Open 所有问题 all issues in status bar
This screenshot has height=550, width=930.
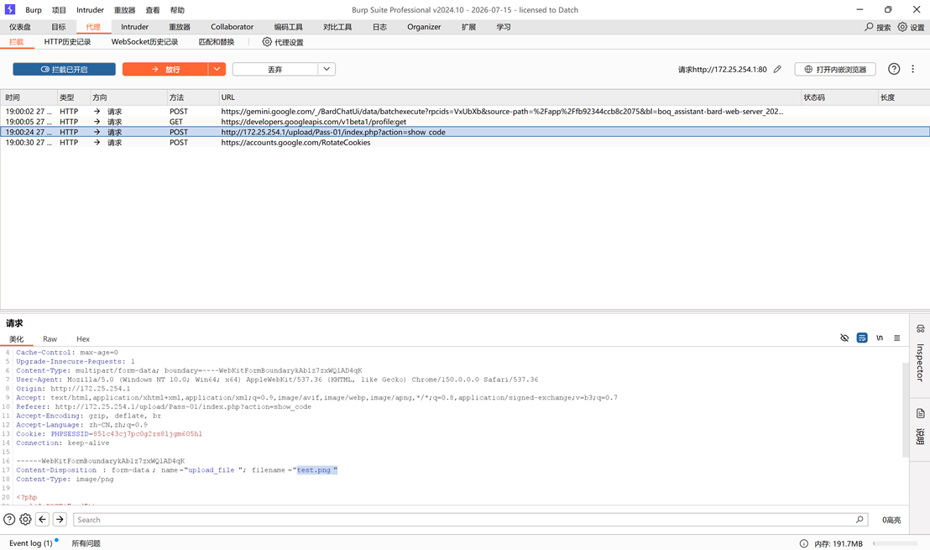coord(86,543)
